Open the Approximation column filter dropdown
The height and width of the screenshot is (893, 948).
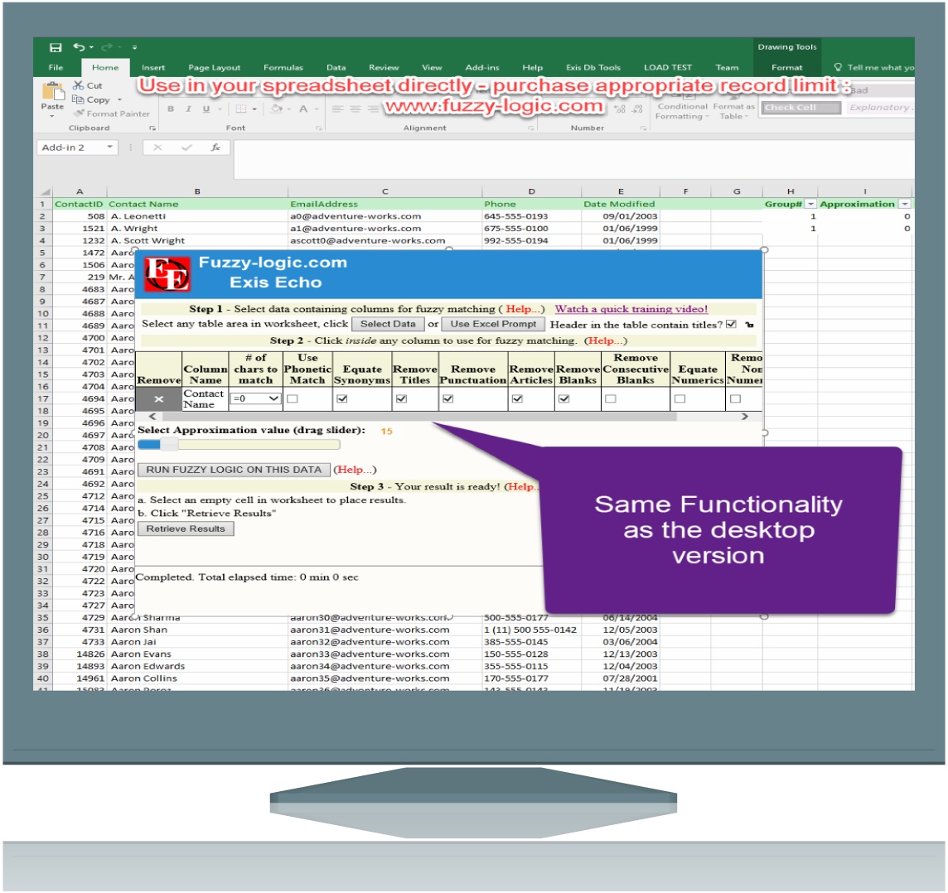click(x=904, y=205)
